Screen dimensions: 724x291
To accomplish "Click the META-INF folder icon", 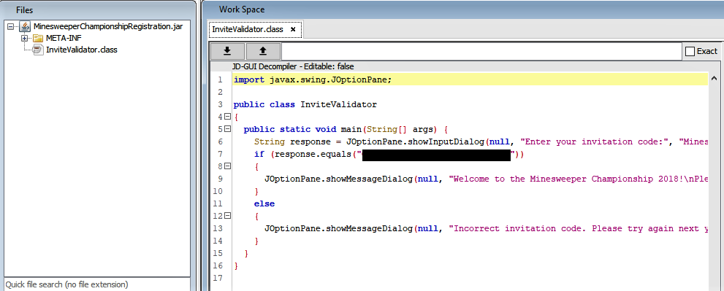I will tap(37, 38).
